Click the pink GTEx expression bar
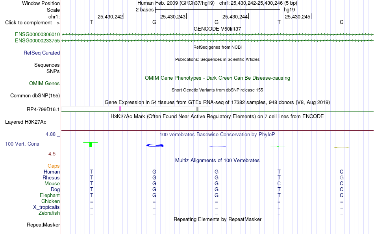Image resolution: width=374 pixels, height=234 pixels. tap(120, 109)
